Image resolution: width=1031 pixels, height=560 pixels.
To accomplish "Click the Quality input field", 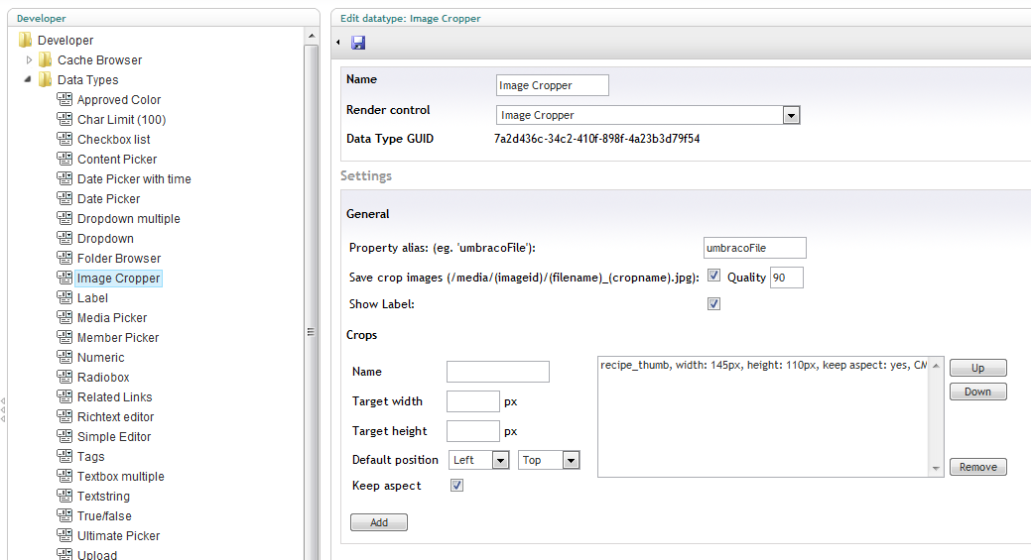I will click(787, 278).
